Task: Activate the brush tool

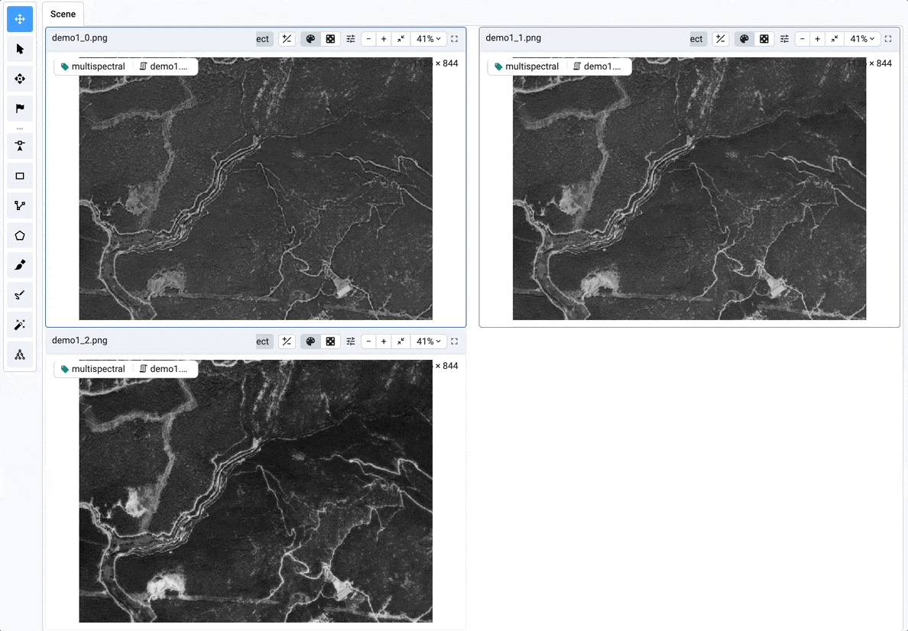Action: tap(20, 265)
